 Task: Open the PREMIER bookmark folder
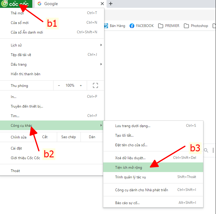pyautogui.click(x=169, y=26)
